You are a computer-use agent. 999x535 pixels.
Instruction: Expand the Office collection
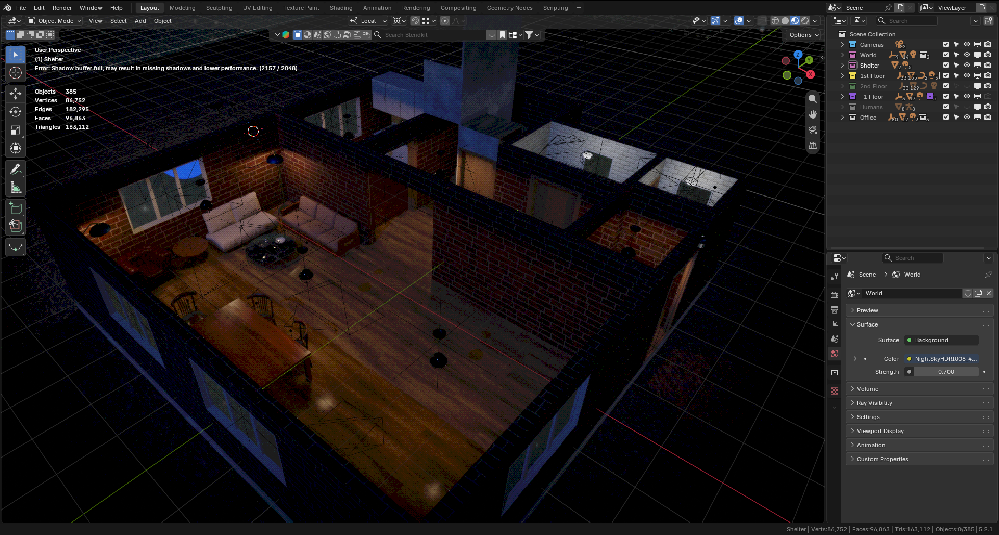pyautogui.click(x=842, y=118)
